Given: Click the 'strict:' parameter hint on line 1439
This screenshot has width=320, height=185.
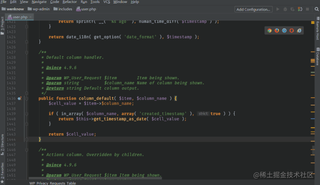Looking at the screenshot, I should 203,114.
